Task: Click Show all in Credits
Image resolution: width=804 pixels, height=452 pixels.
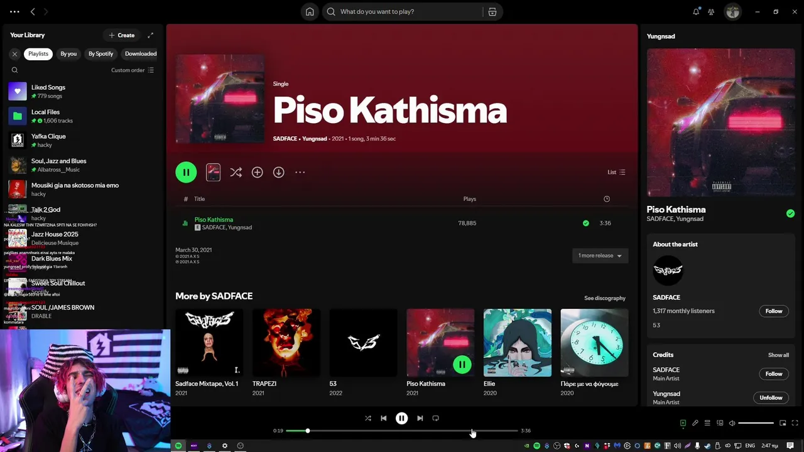Action: coord(778,355)
